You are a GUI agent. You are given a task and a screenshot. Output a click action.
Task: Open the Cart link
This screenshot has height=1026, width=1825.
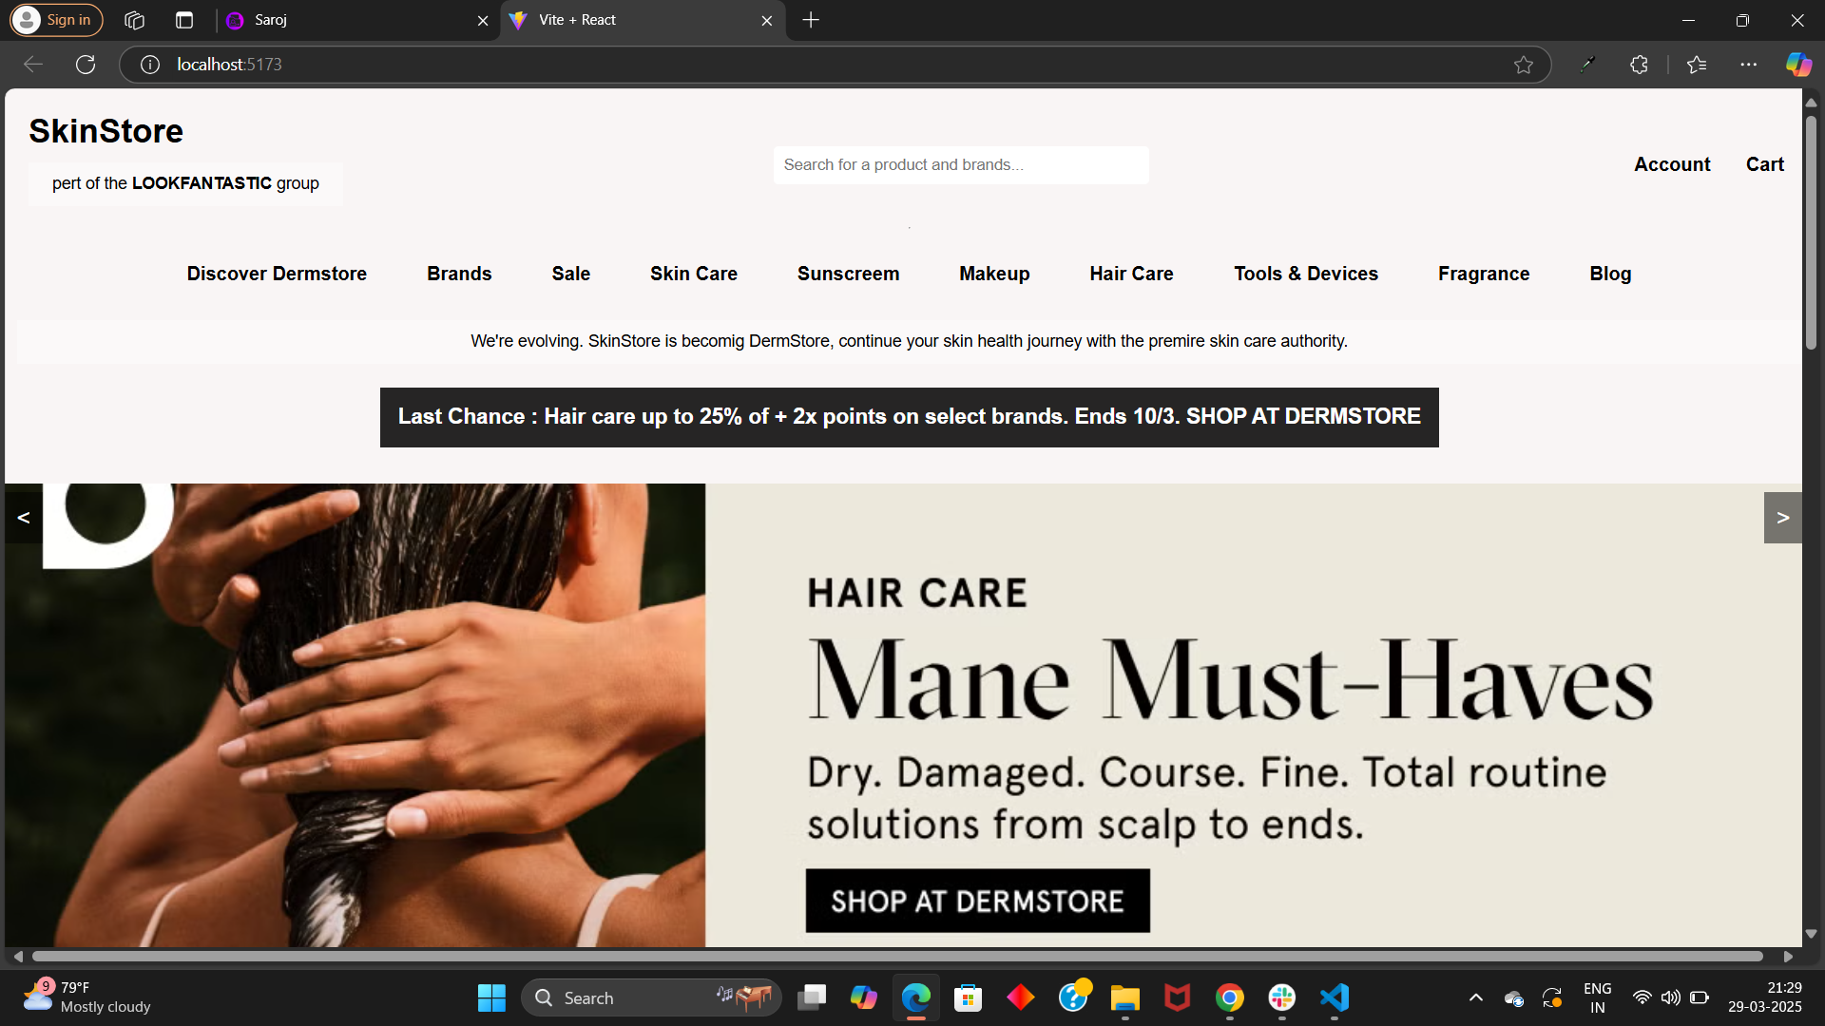(1765, 164)
